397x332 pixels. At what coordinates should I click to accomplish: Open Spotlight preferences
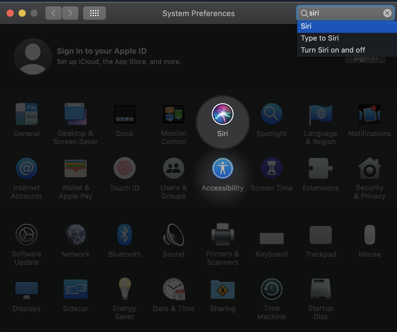tap(271, 114)
